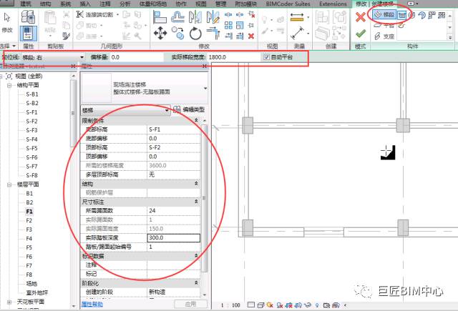Open the 插入 Insert ribbon tab
Image resolution: width=458 pixels, height=311 pixels.
pos(85,4)
